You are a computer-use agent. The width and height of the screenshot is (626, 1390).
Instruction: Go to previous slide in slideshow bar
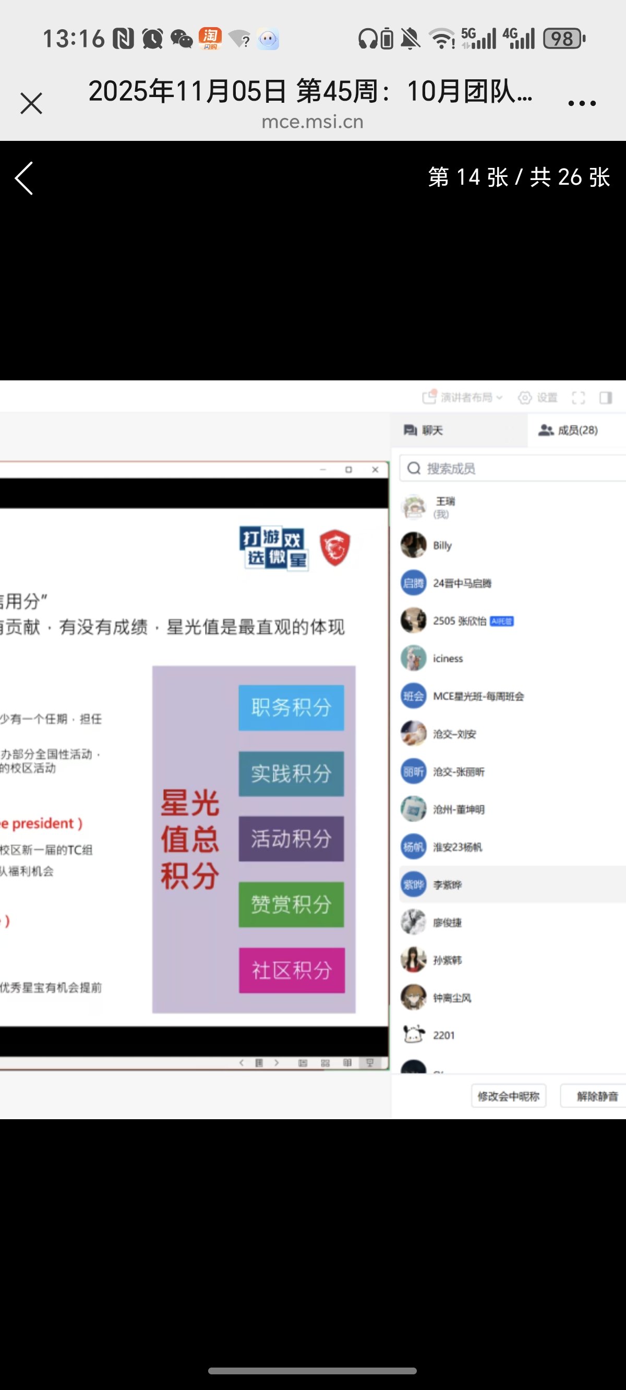tap(241, 1062)
